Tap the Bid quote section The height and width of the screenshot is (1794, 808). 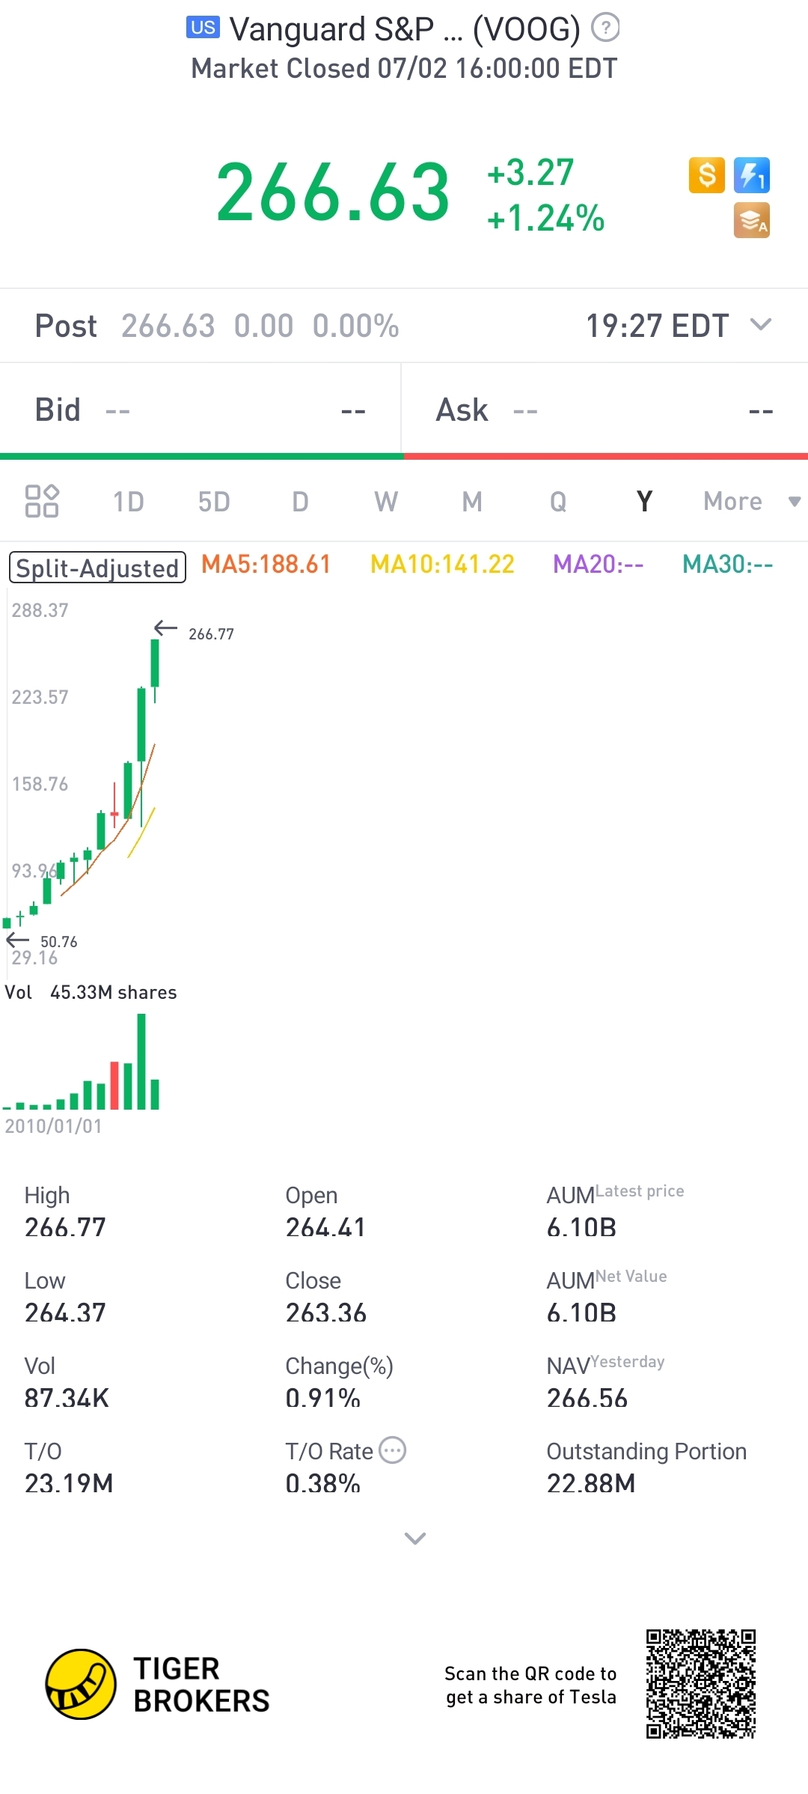point(201,410)
